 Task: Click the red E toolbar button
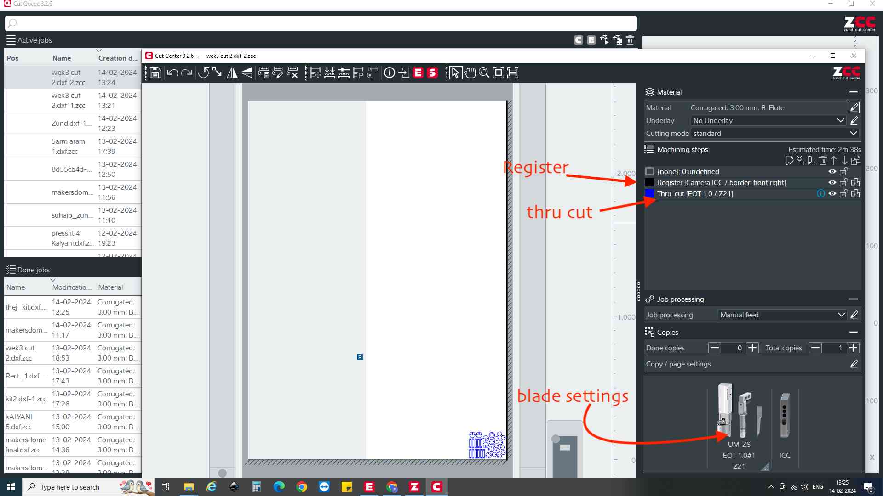click(x=418, y=73)
